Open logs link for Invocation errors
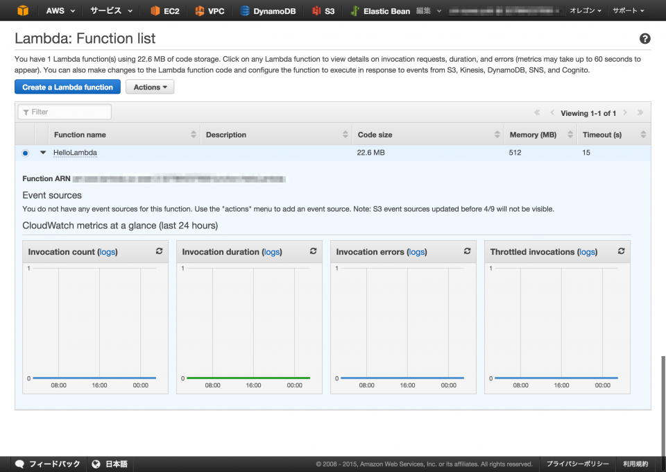 (416, 252)
